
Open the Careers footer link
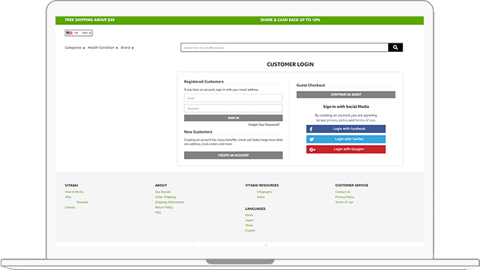[70, 207]
